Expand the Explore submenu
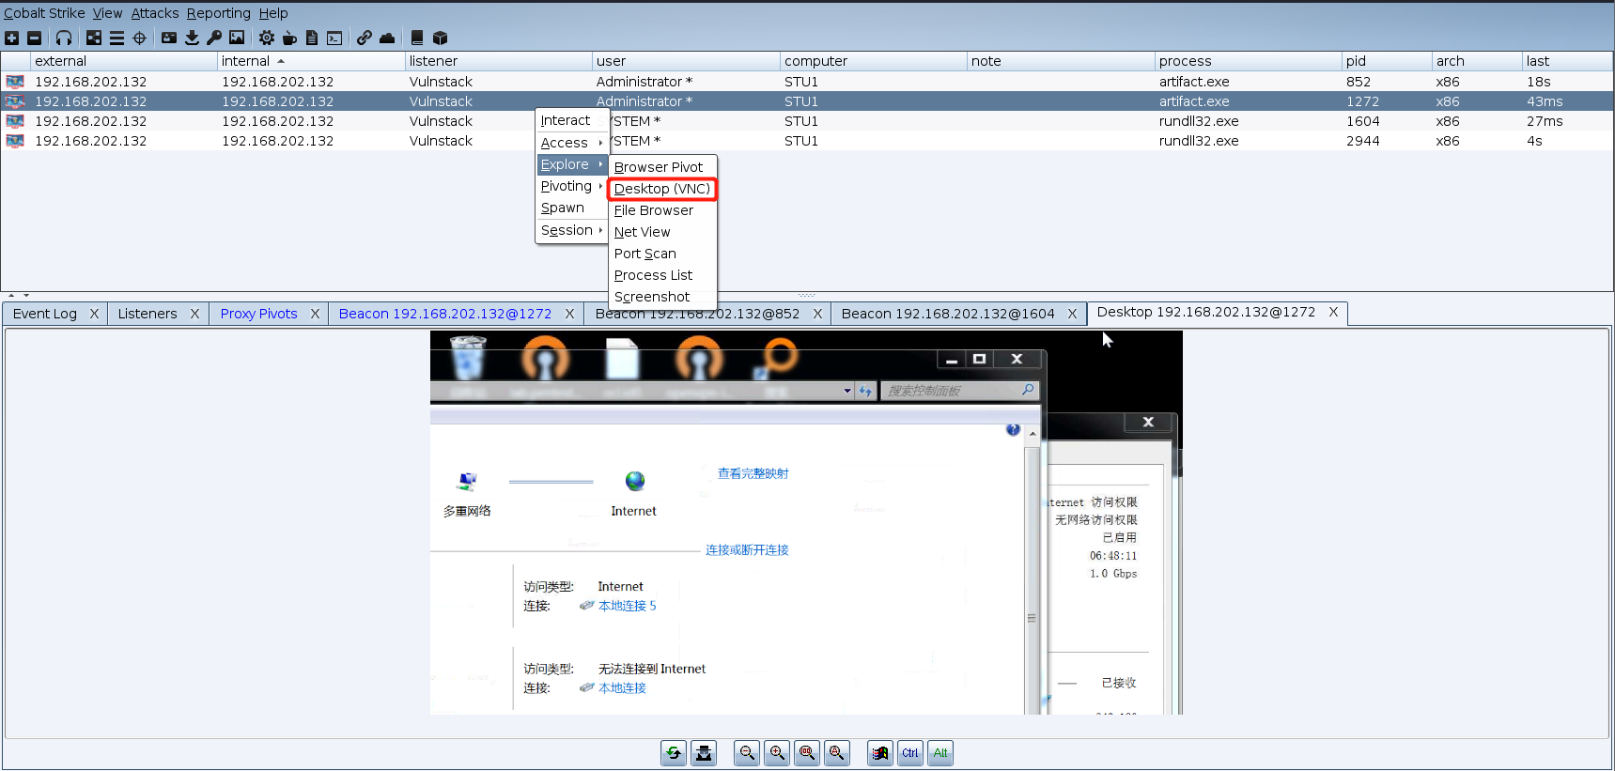This screenshot has height=771, width=1615. click(x=572, y=164)
